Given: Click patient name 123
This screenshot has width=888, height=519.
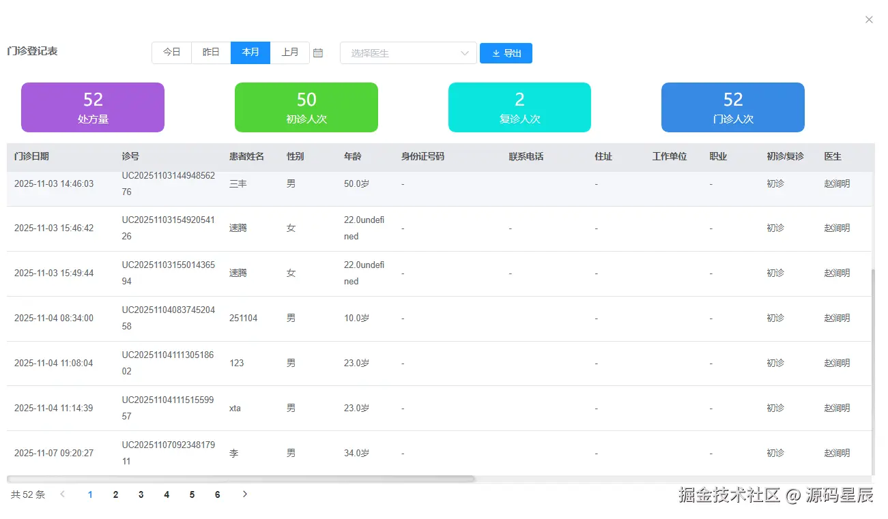Looking at the screenshot, I should [237, 363].
